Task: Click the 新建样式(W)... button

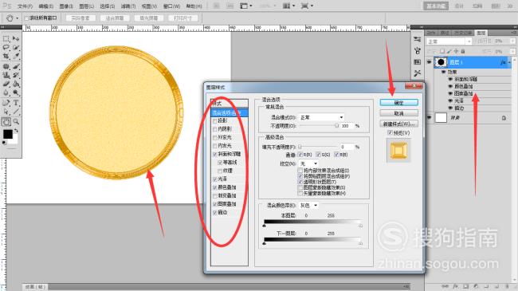Action: [x=398, y=124]
